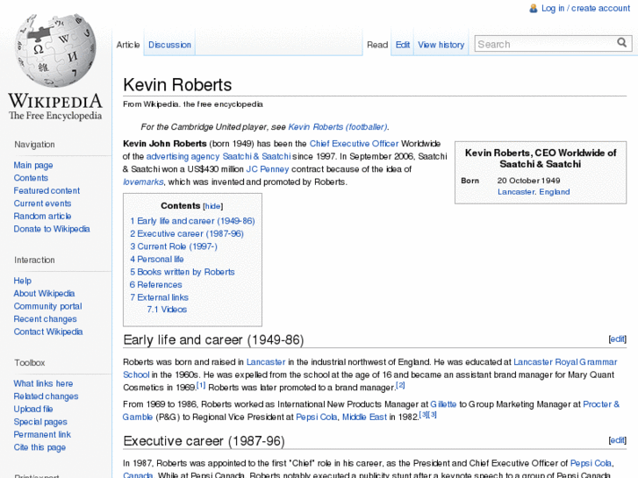Click citation [1] after Cosmetics in 1969

click(201, 385)
